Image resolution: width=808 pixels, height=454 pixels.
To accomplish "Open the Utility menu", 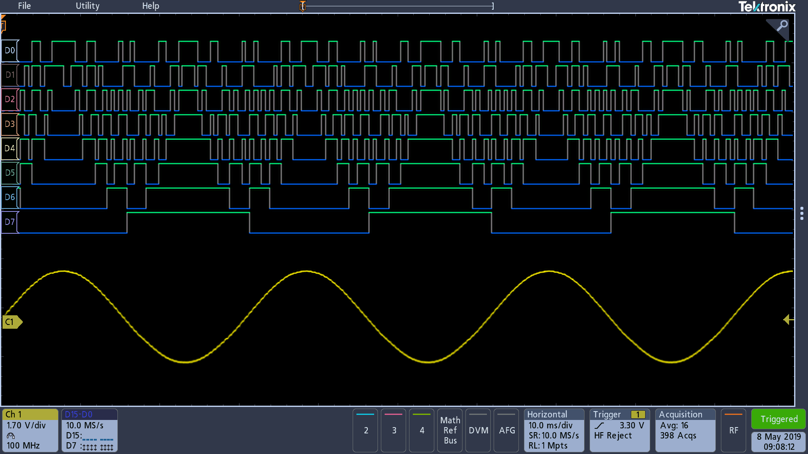I will click(88, 6).
